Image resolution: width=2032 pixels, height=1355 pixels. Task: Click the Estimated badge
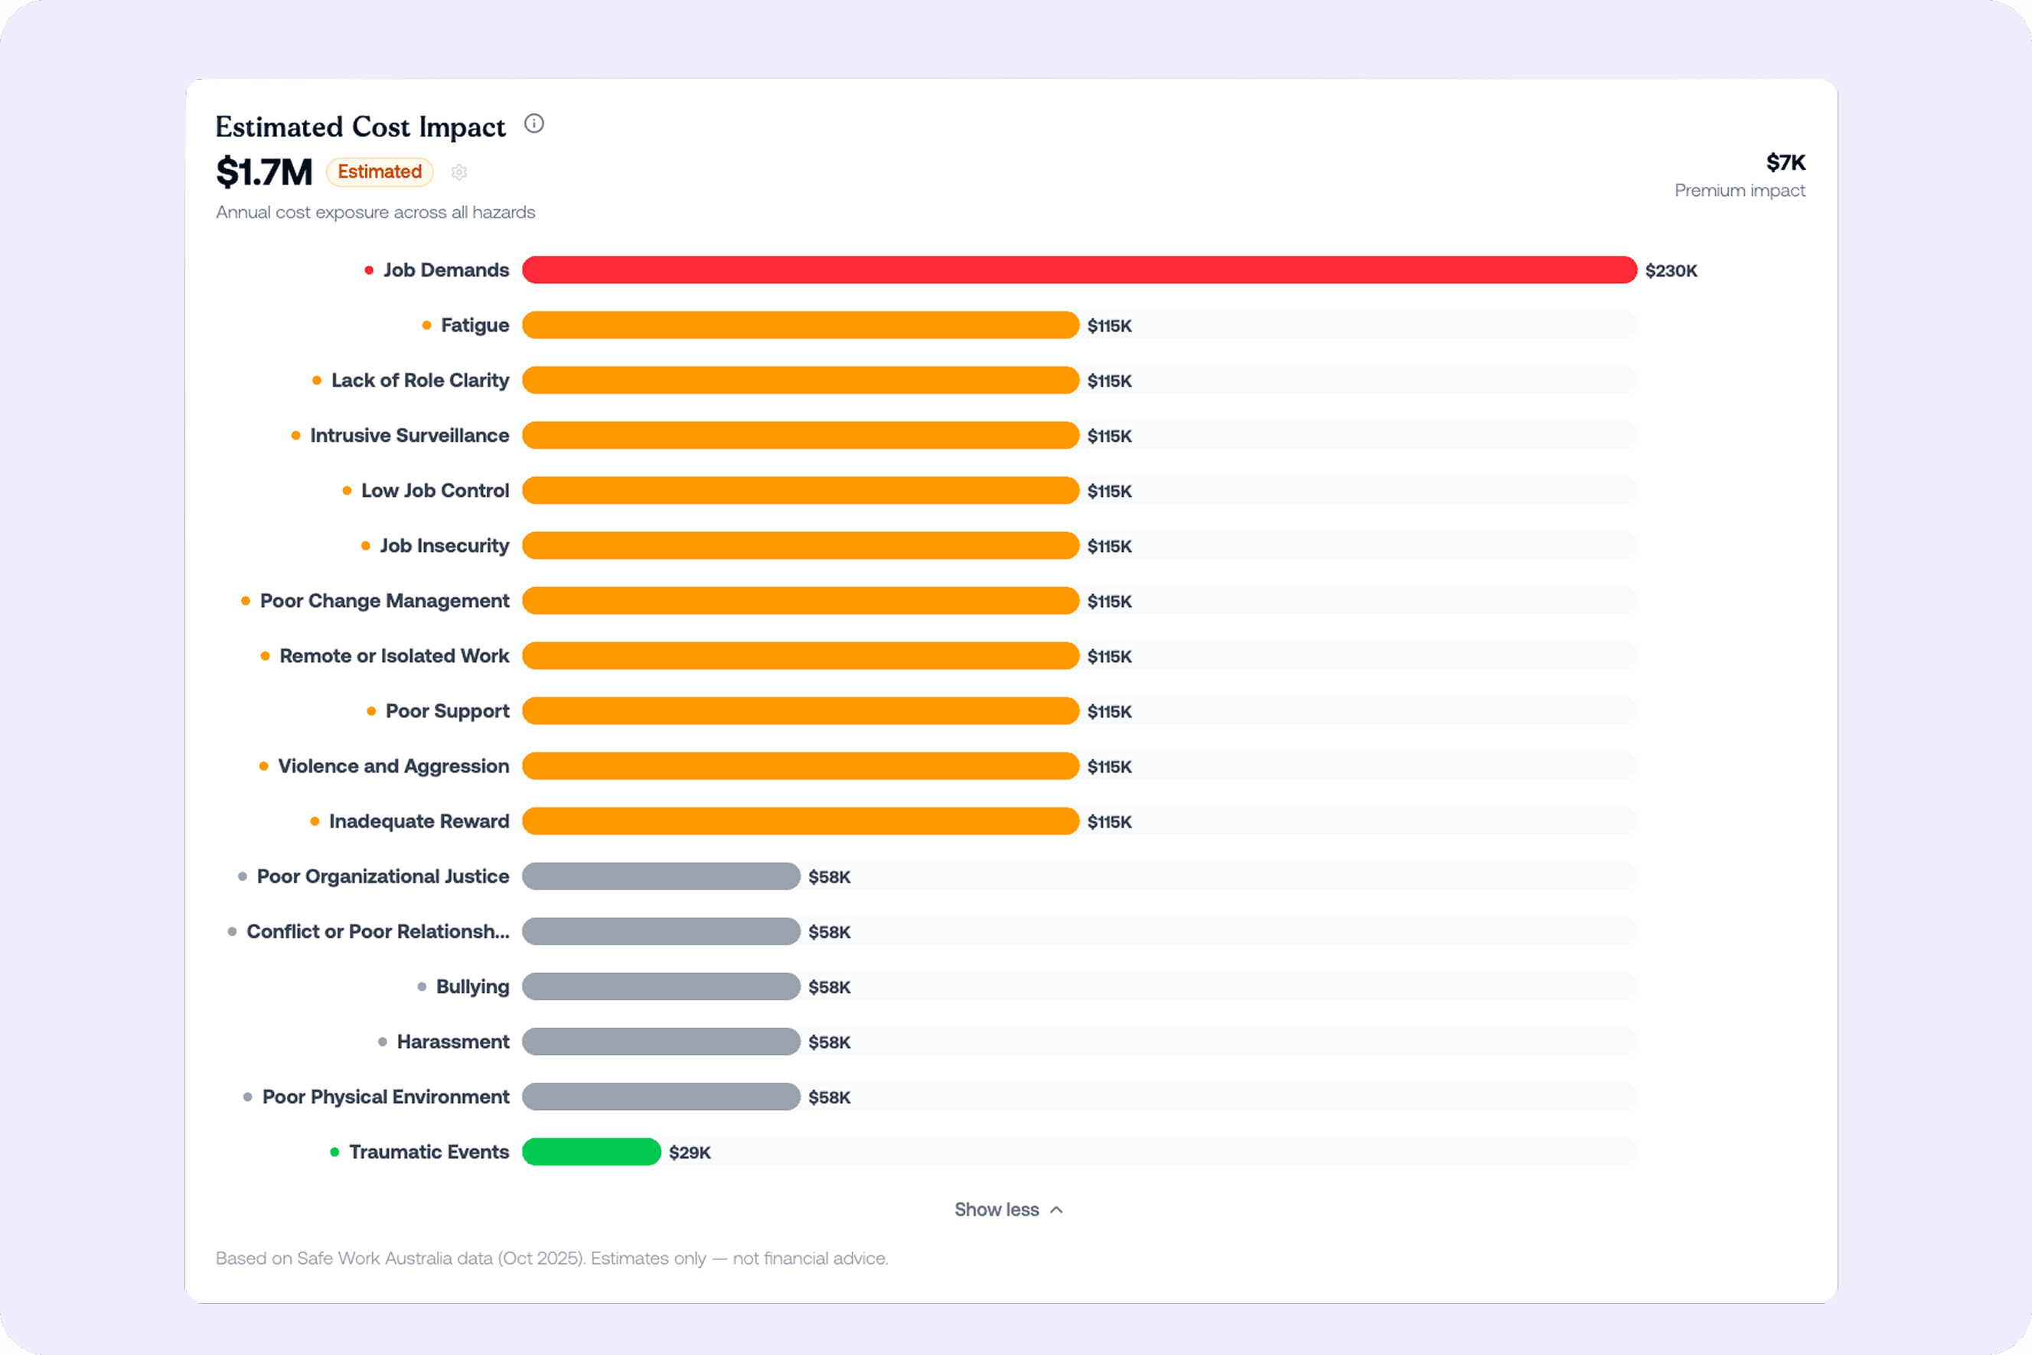380,172
